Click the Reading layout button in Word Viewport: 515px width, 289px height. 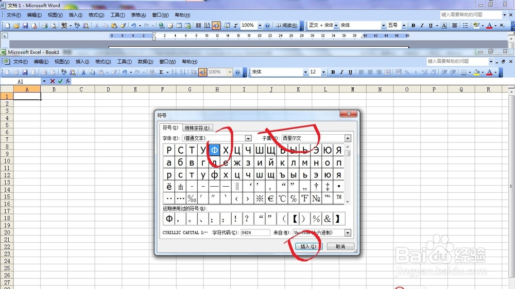[286, 26]
